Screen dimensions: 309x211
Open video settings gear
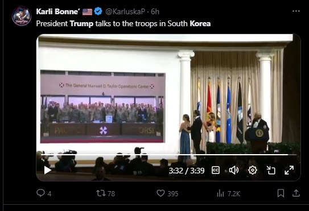[x=253, y=170]
